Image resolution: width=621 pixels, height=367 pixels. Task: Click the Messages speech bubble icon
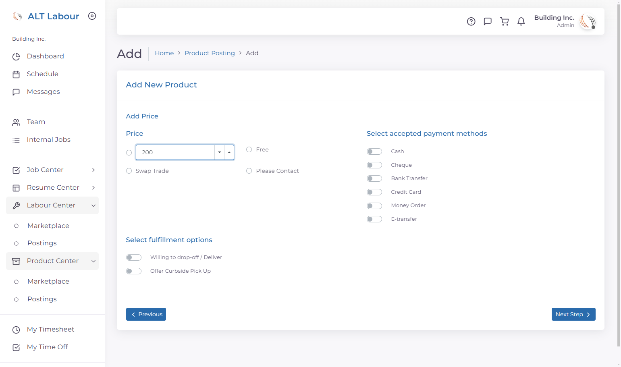16,92
